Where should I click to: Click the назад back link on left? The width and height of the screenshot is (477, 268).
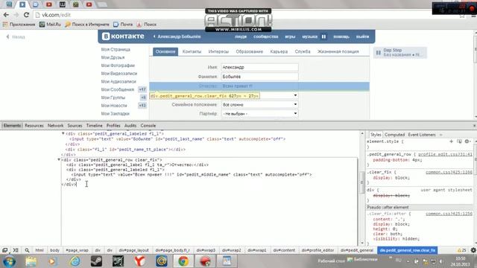[x=16, y=36]
